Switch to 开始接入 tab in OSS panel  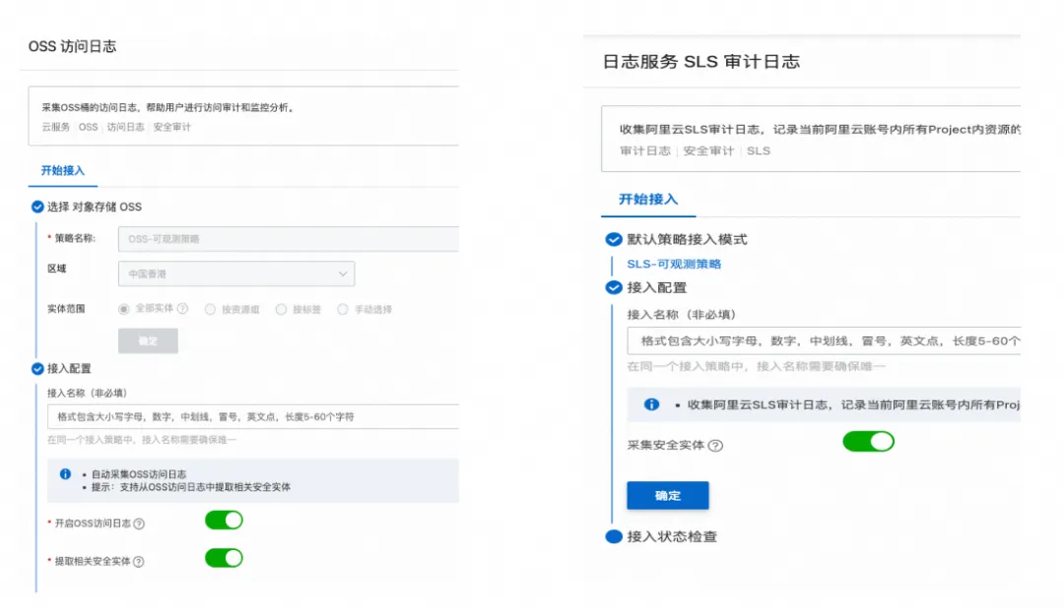(x=62, y=171)
